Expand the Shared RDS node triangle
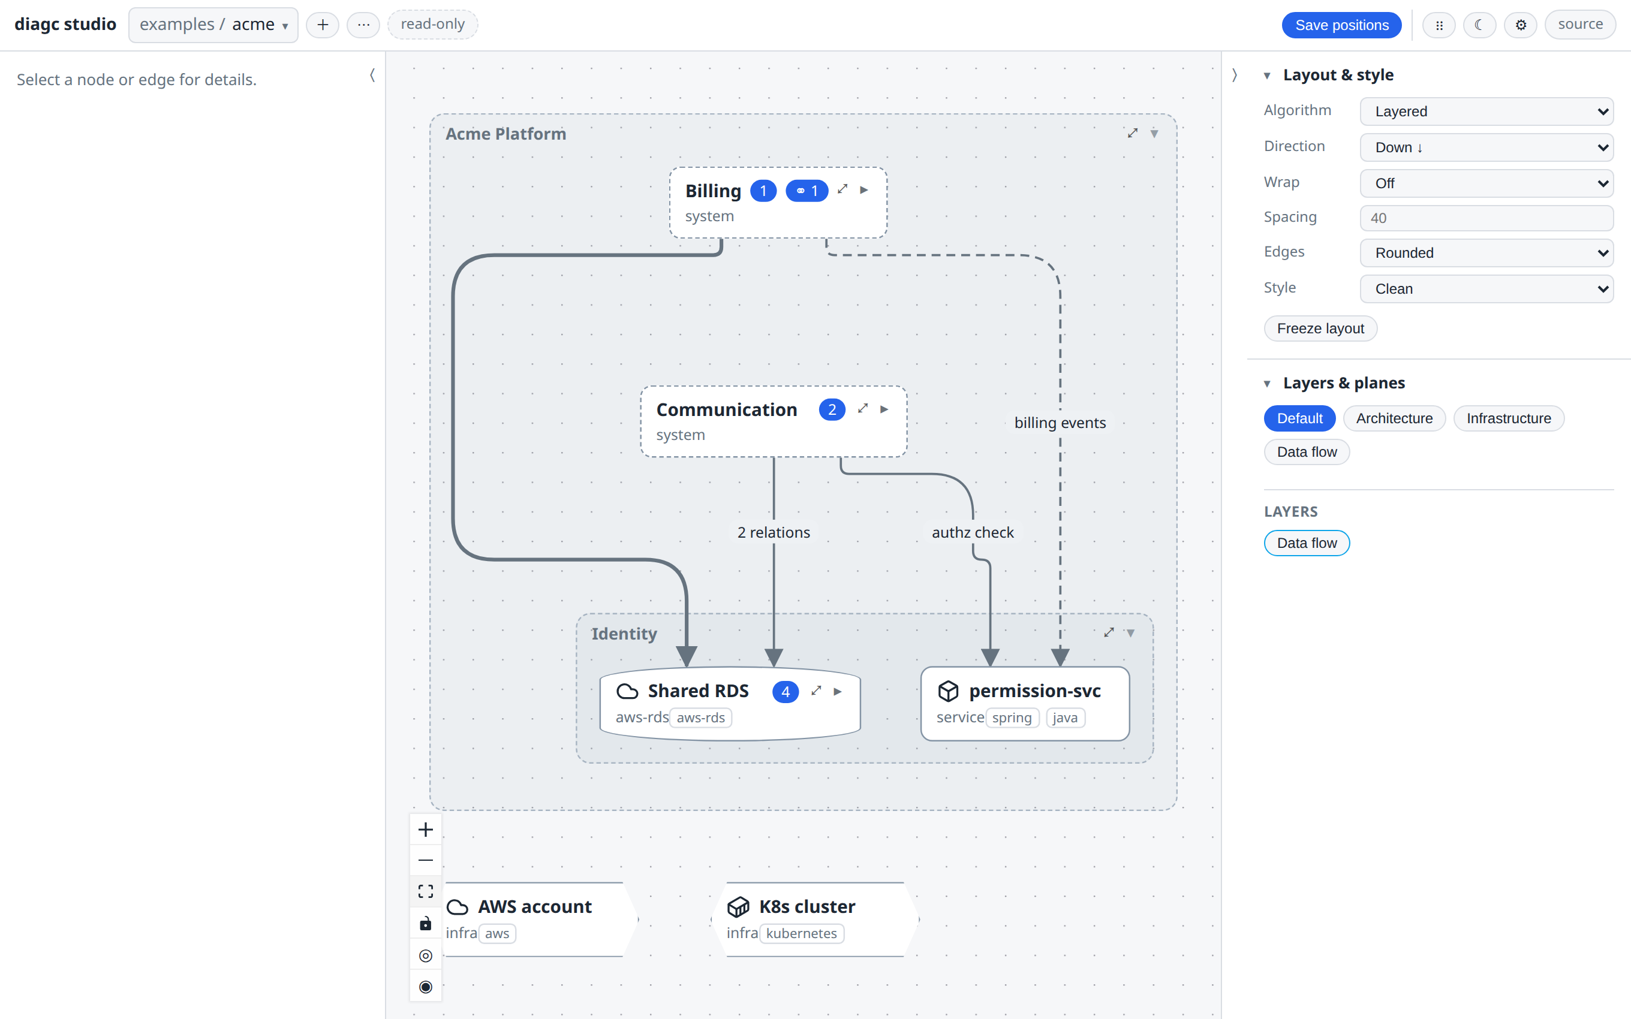Screen dimensions: 1631x1019 pyautogui.click(x=838, y=692)
